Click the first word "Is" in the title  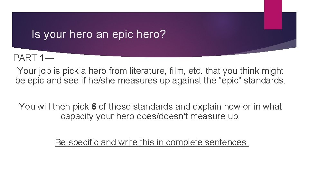[35, 34]
